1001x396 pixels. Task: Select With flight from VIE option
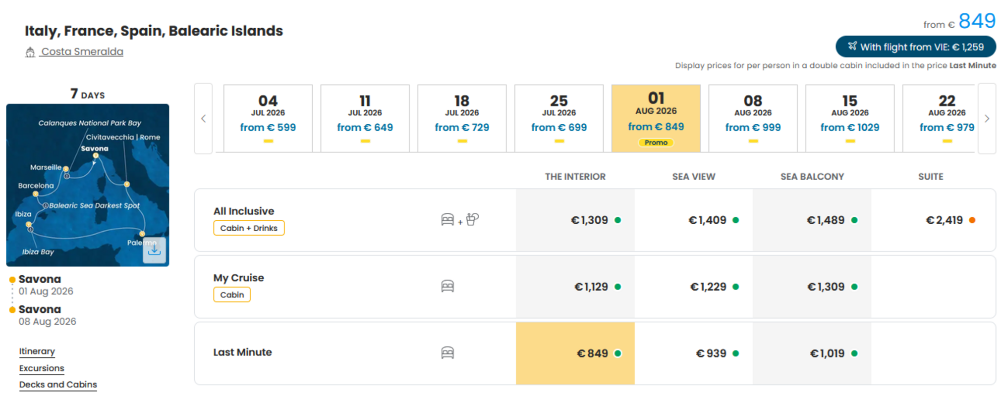coord(916,47)
